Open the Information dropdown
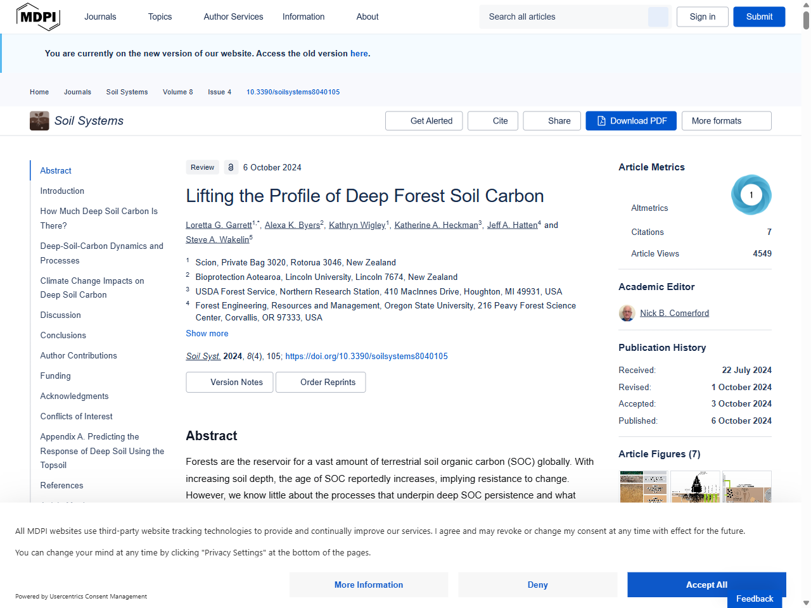 (x=303, y=17)
